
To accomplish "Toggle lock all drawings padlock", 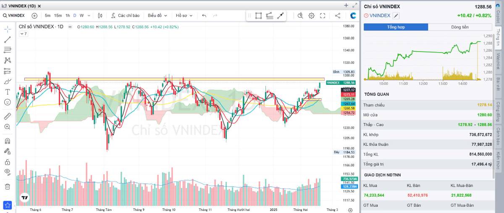I will 7,162.
